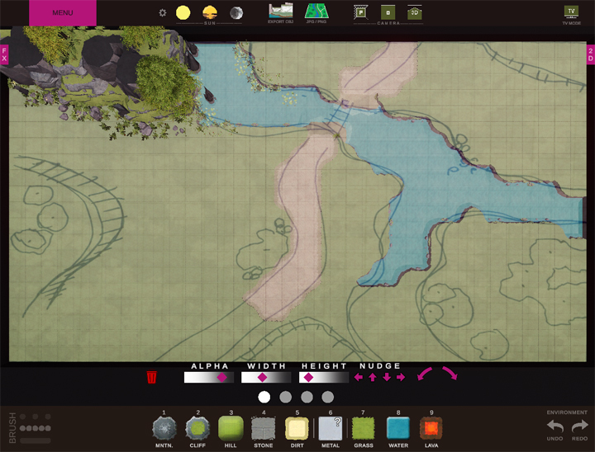The image size is (595, 452).
Task: Click the sun settings gear icon
Action: [163, 13]
